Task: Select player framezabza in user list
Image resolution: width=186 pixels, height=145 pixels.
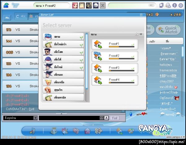Action: (168, 70)
